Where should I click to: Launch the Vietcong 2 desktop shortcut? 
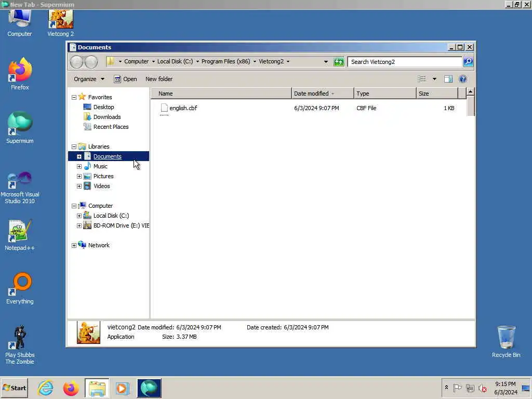coord(60,23)
